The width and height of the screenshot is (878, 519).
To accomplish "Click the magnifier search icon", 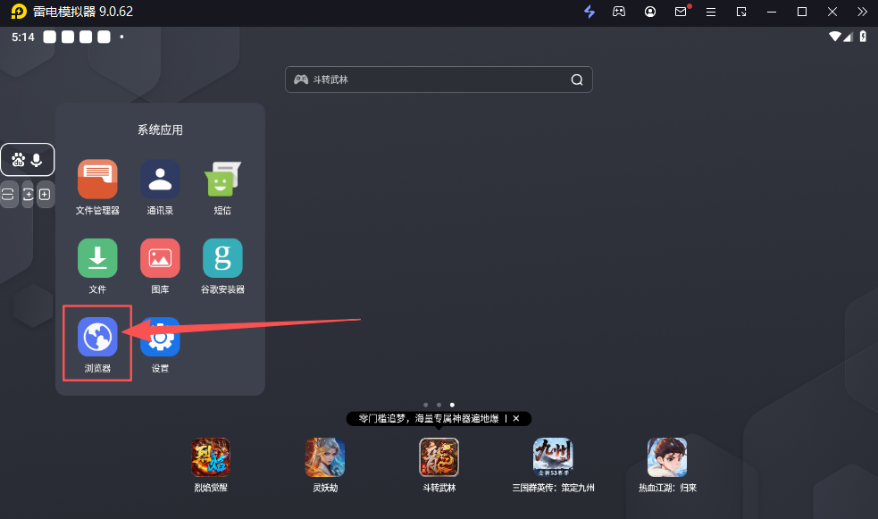I will pos(577,80).
